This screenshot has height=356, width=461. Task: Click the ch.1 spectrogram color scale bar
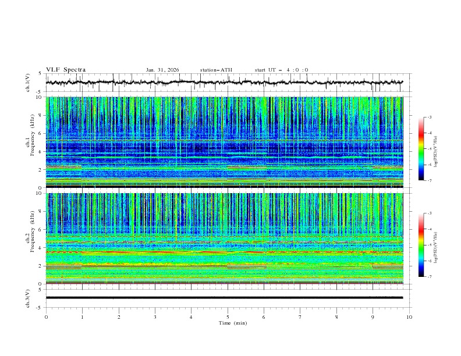pos(421,149)
